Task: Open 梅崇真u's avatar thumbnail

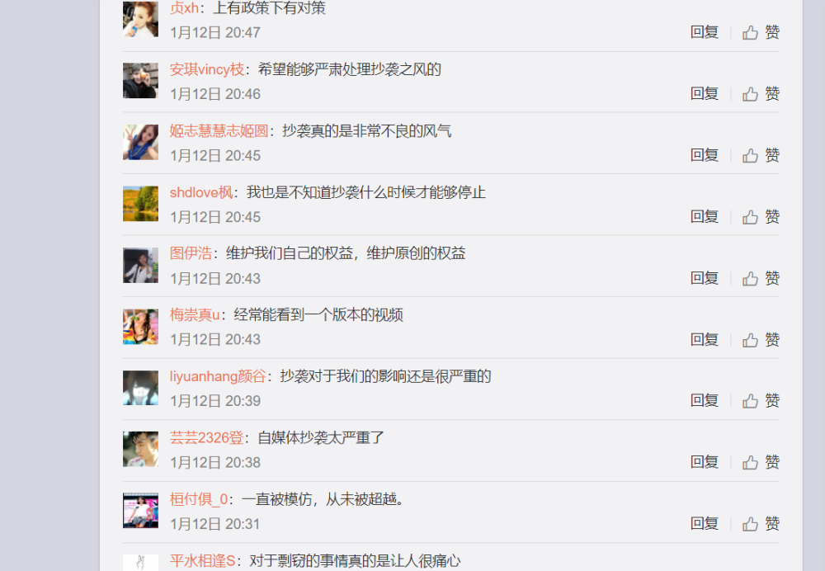Action: [x=140, y=327]
